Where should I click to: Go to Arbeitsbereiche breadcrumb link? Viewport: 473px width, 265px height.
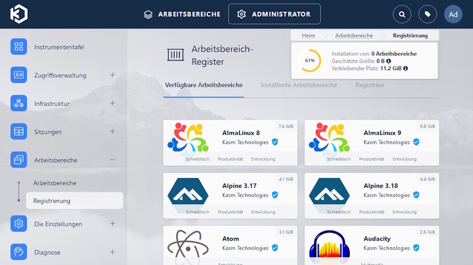(x=354, y=35)
